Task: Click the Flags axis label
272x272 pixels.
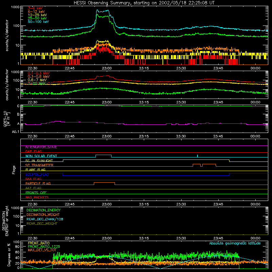Action: [14, 170]
